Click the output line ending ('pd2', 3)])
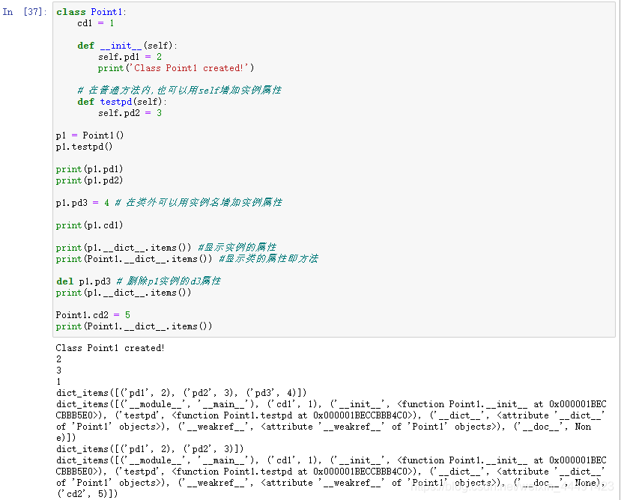This screenshot has height=500, width=621. [x=150, y=449]
